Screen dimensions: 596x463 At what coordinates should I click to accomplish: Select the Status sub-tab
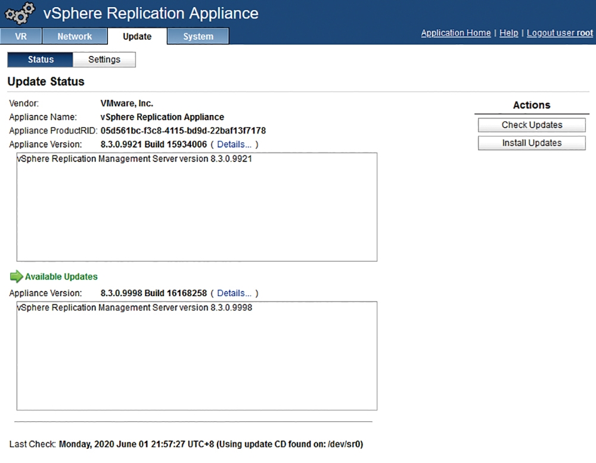[41, 60]
